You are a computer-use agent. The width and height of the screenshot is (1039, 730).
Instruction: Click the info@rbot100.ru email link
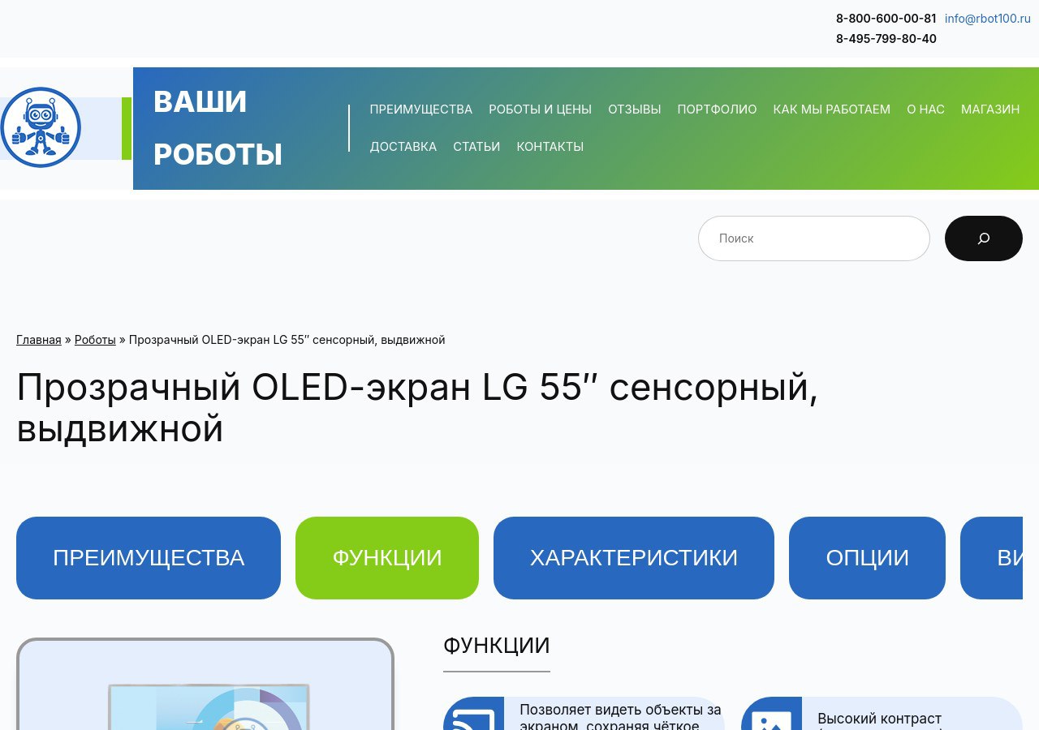pos(987,19)
